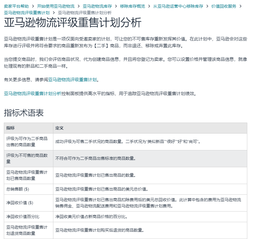Image resolution: width=257 pixels, height=239 pixels.
Task: Click the current-page breadcrumb 亚马逊物流评级重售计划分析
Action: pos(85,13)
